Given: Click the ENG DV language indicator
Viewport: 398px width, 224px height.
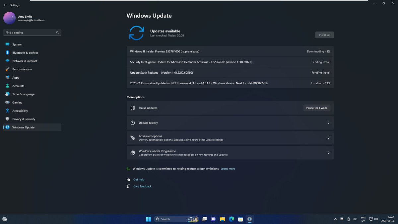Looking at the screenshot, I should click(x=363, y=219).
